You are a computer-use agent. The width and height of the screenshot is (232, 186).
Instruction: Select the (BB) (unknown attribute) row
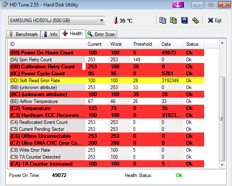(x=107, y=87)
